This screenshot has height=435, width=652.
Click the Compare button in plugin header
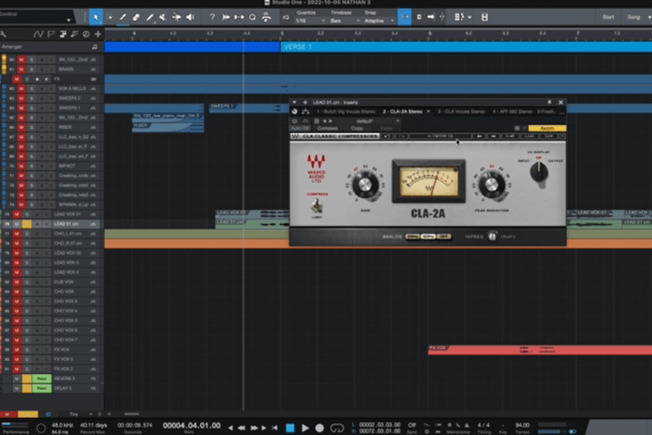pyautogui.click(x=327, y=128)
